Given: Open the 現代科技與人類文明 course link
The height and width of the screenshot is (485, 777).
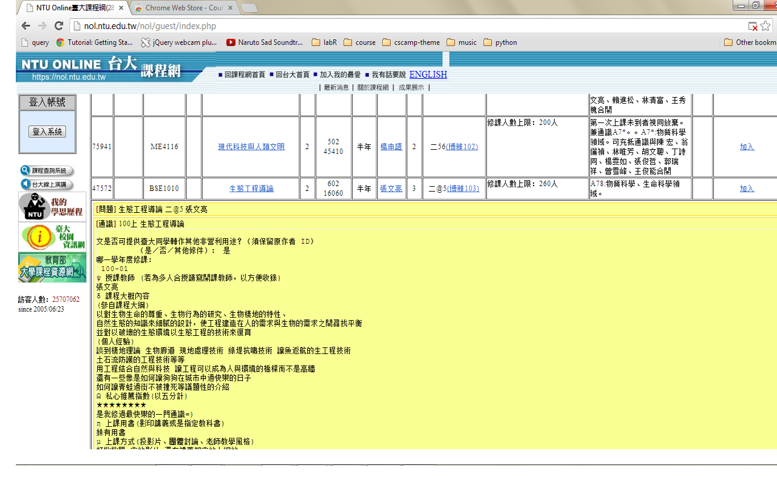Looking at the screenshot, I should tap(251, 147).
